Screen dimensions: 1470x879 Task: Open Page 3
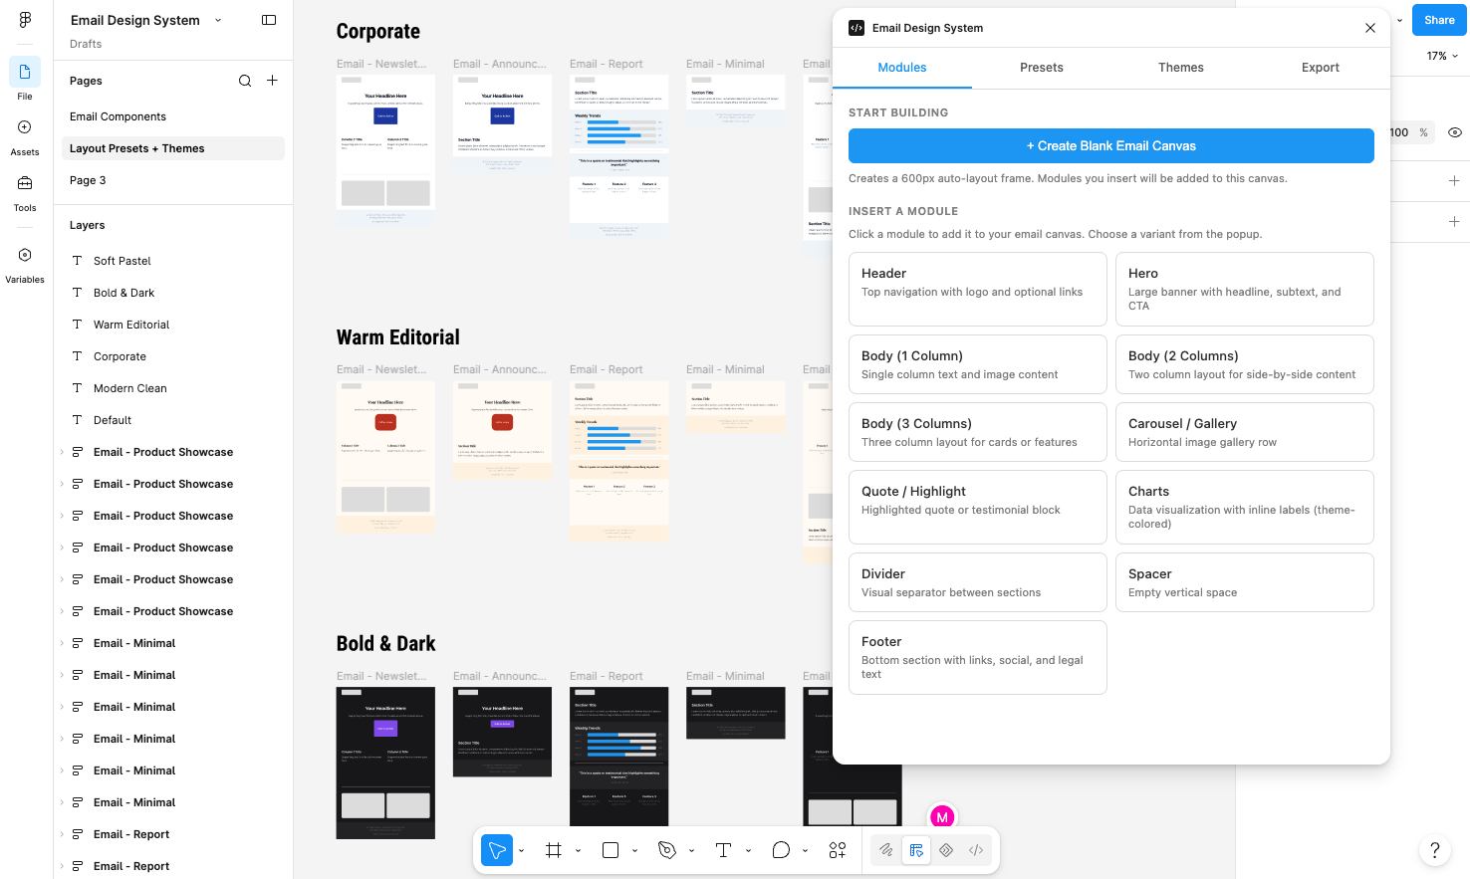click(x=173, y=180)
